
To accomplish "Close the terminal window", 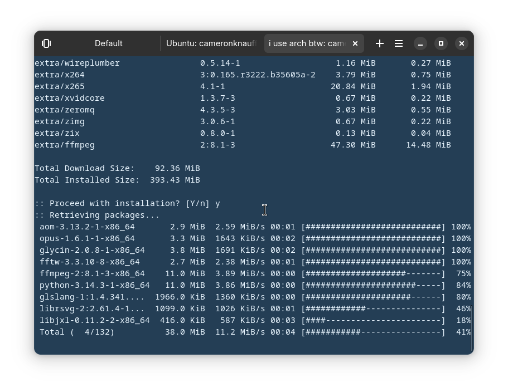I will pyautogui.click(x=462, y=43).
